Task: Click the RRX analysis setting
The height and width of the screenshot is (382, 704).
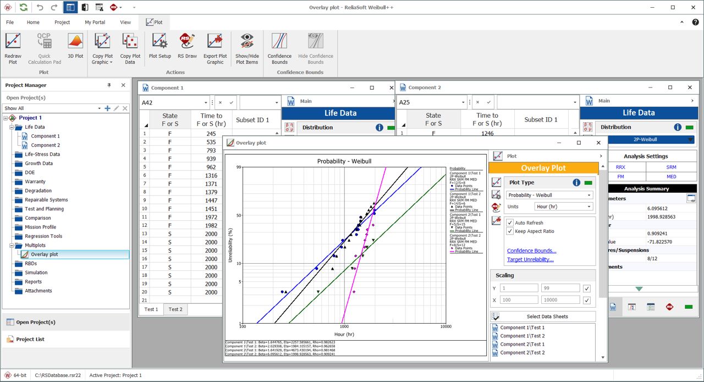Action: pyautogui.click(x=620, y=167)
